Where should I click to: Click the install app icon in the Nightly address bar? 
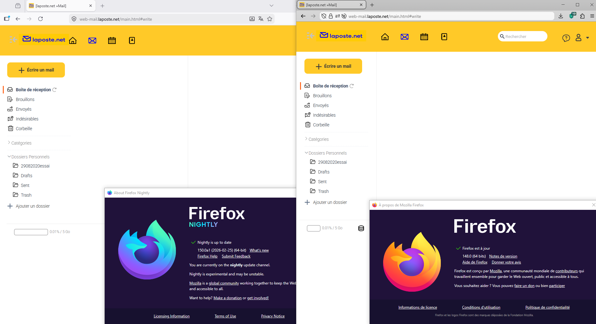point(252,19)
